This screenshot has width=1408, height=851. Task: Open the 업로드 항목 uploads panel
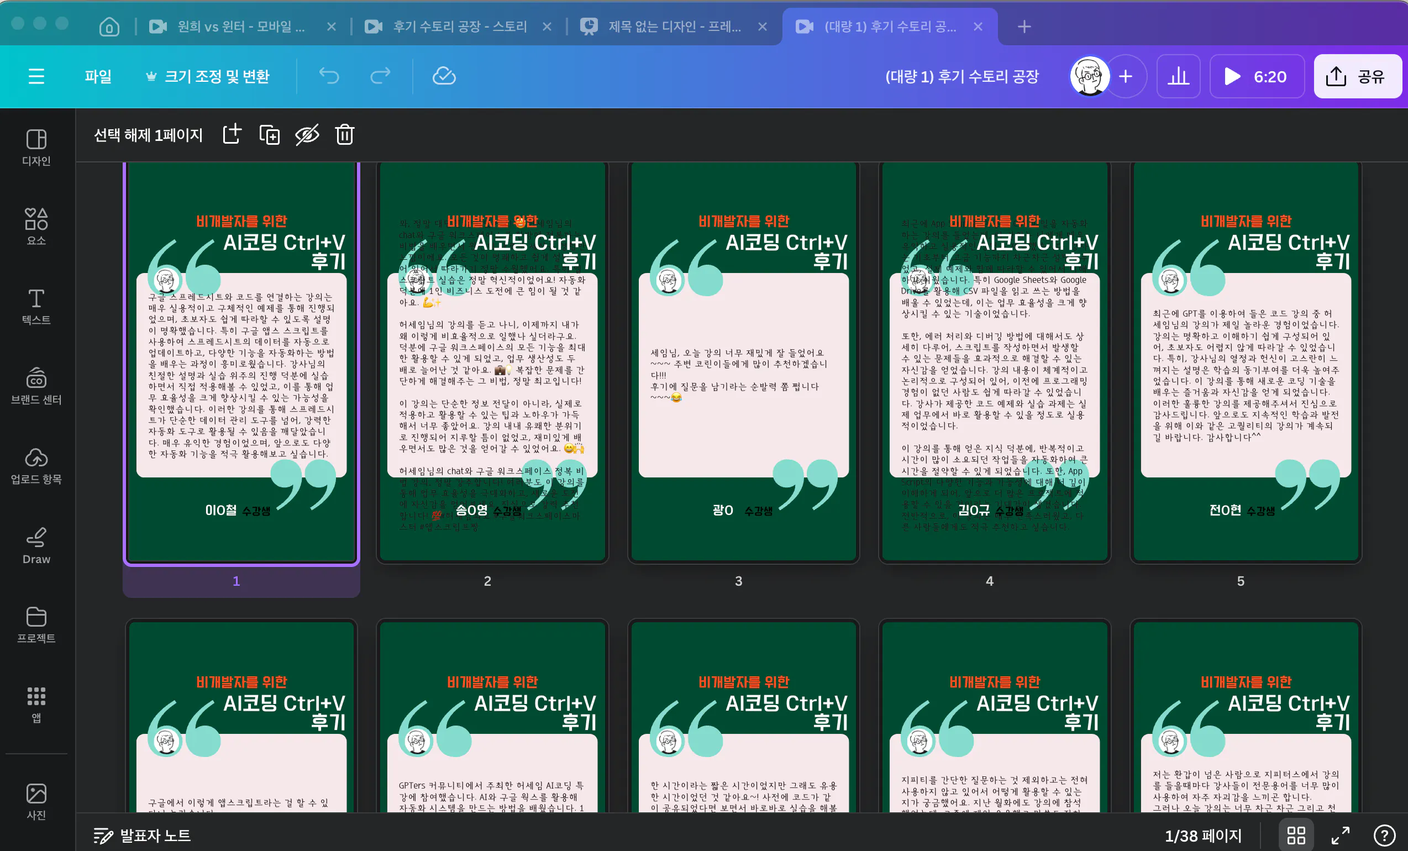coord(36,465)
